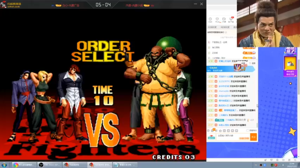This screenshot has height=168, width=300.
Task: Click the orange badge on ranking row 4
Action: click(x=249, y=58)
